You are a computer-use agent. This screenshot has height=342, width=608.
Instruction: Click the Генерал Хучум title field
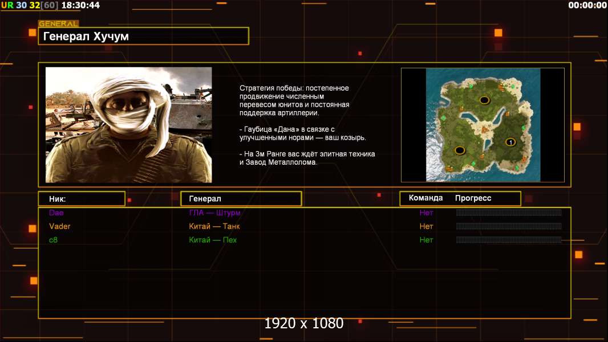(x=143, y=36)
